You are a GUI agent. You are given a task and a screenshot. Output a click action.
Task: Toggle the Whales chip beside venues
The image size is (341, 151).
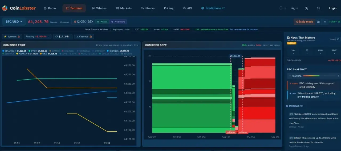pos(102,22)
